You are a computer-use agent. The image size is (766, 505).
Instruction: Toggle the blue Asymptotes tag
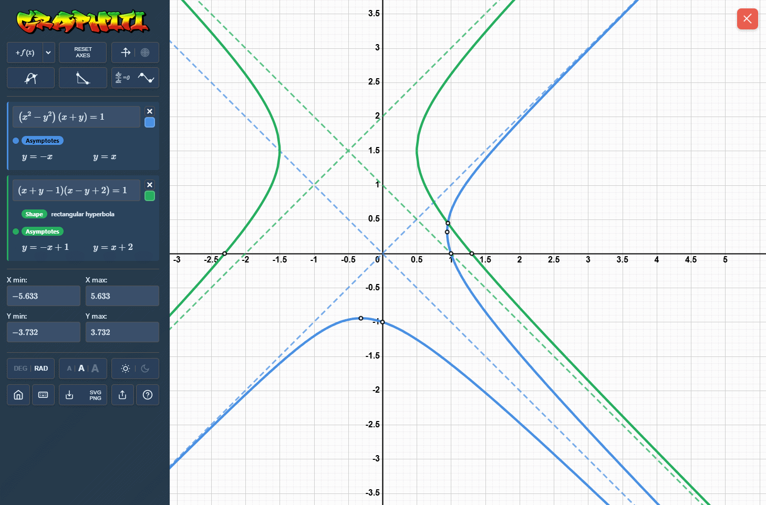point(43,141)
